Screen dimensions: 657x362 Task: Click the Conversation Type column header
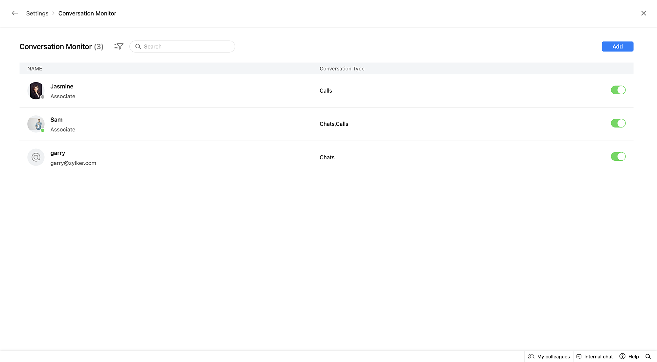pos(342,69)
